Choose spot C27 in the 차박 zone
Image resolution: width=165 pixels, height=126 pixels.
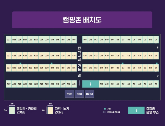tap(9, 56)
